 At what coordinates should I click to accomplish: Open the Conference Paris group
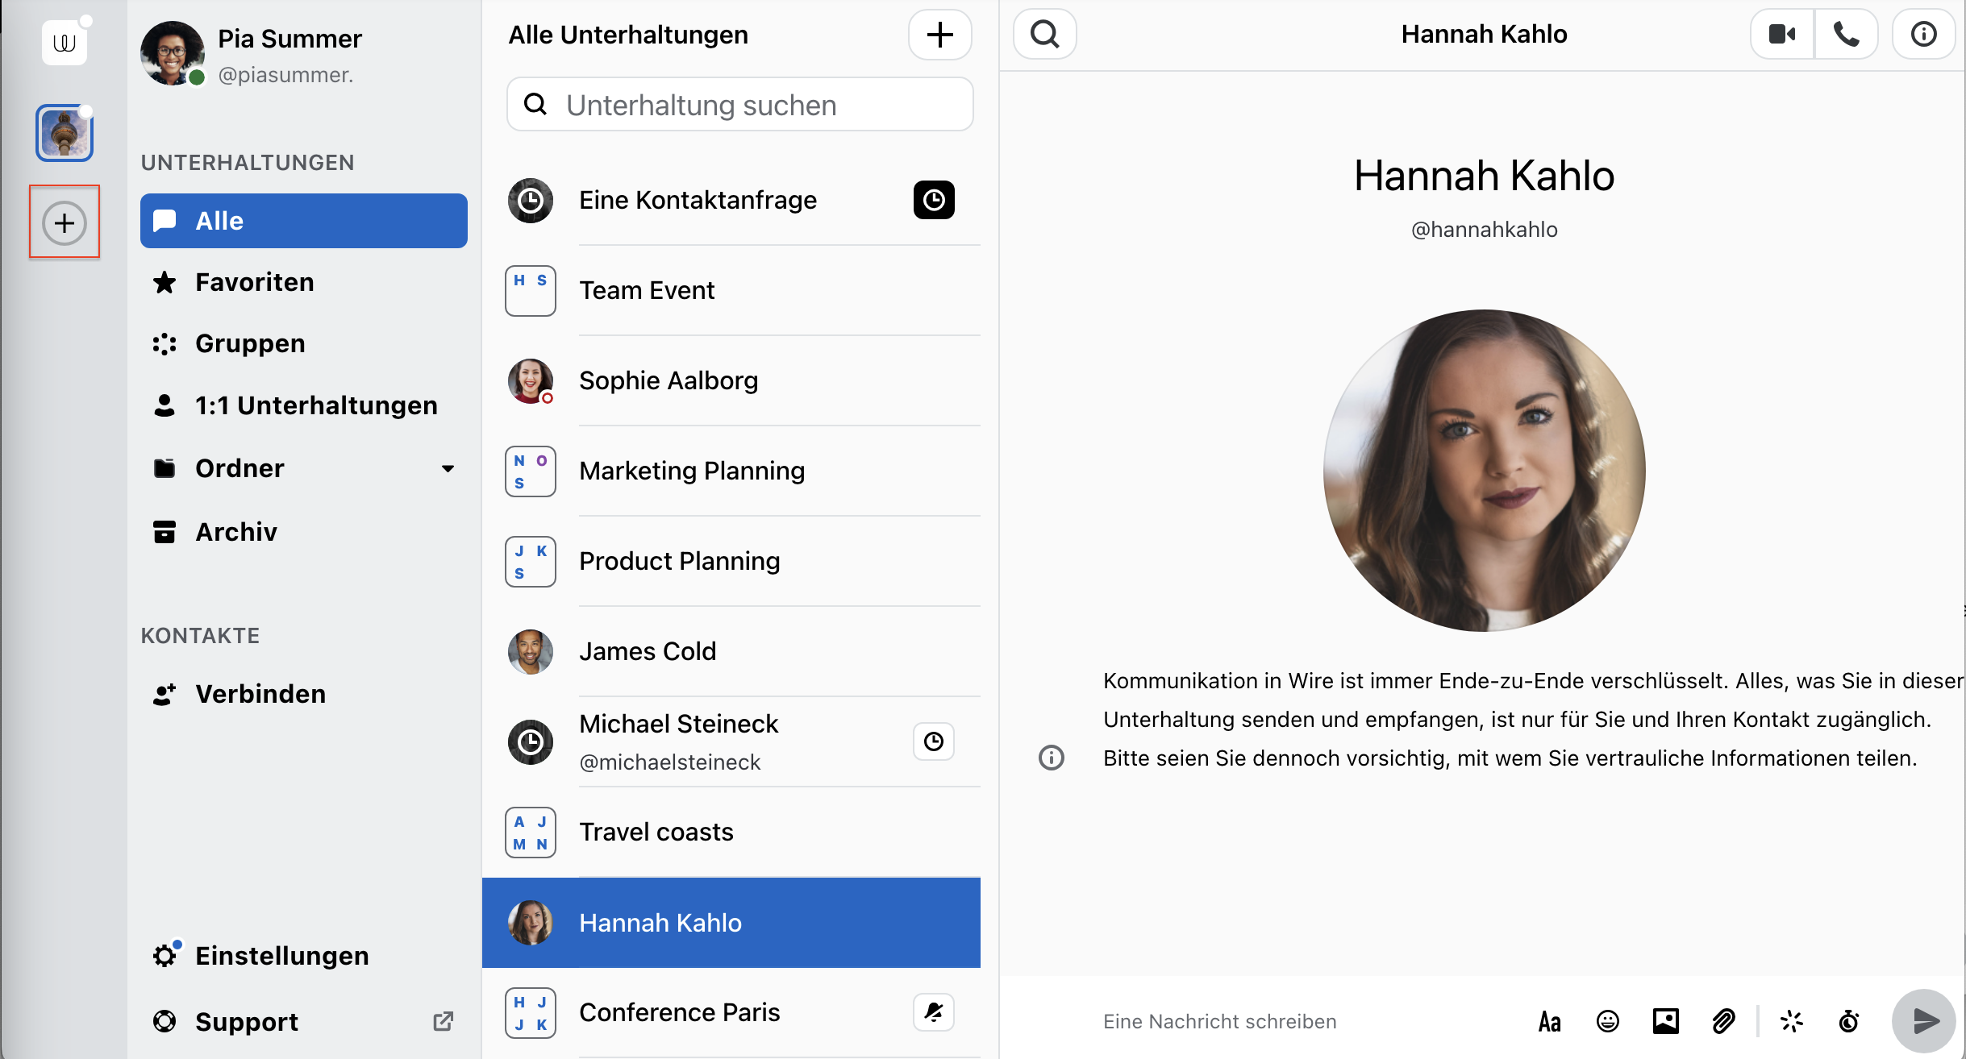731,1012
